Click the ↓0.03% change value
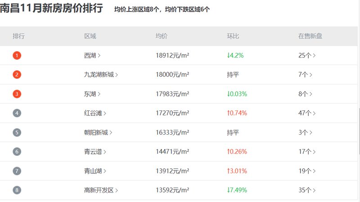Image resolution: width=360 pixels, height=202 pixels. (x=237, y=94)
